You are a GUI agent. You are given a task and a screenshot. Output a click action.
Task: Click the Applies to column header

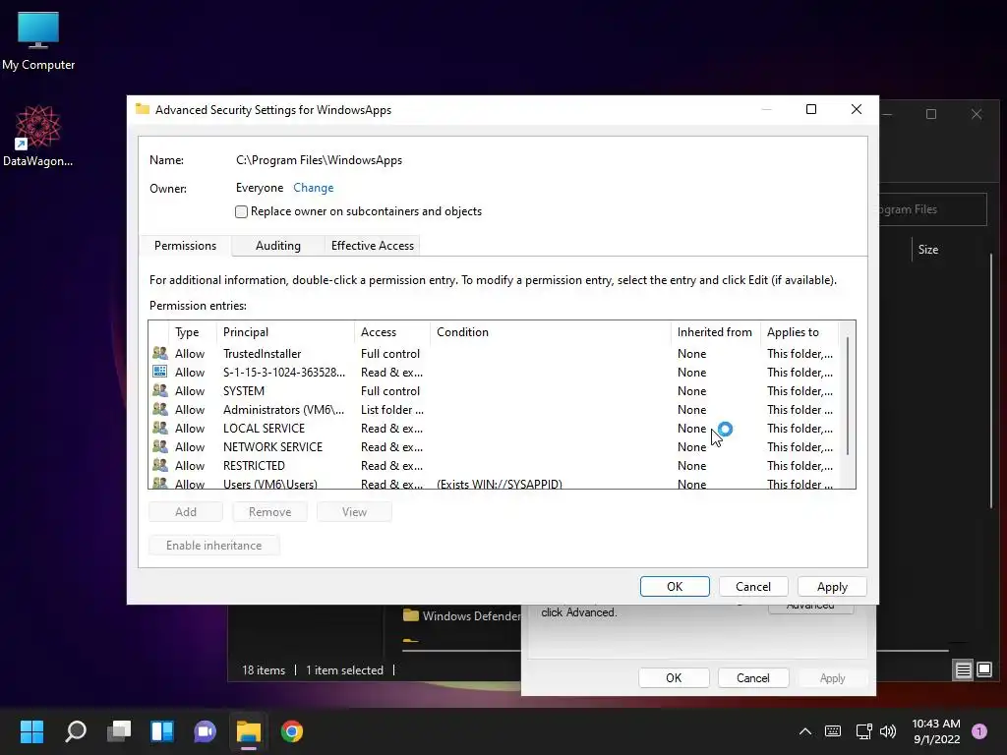tap(799, 332)
